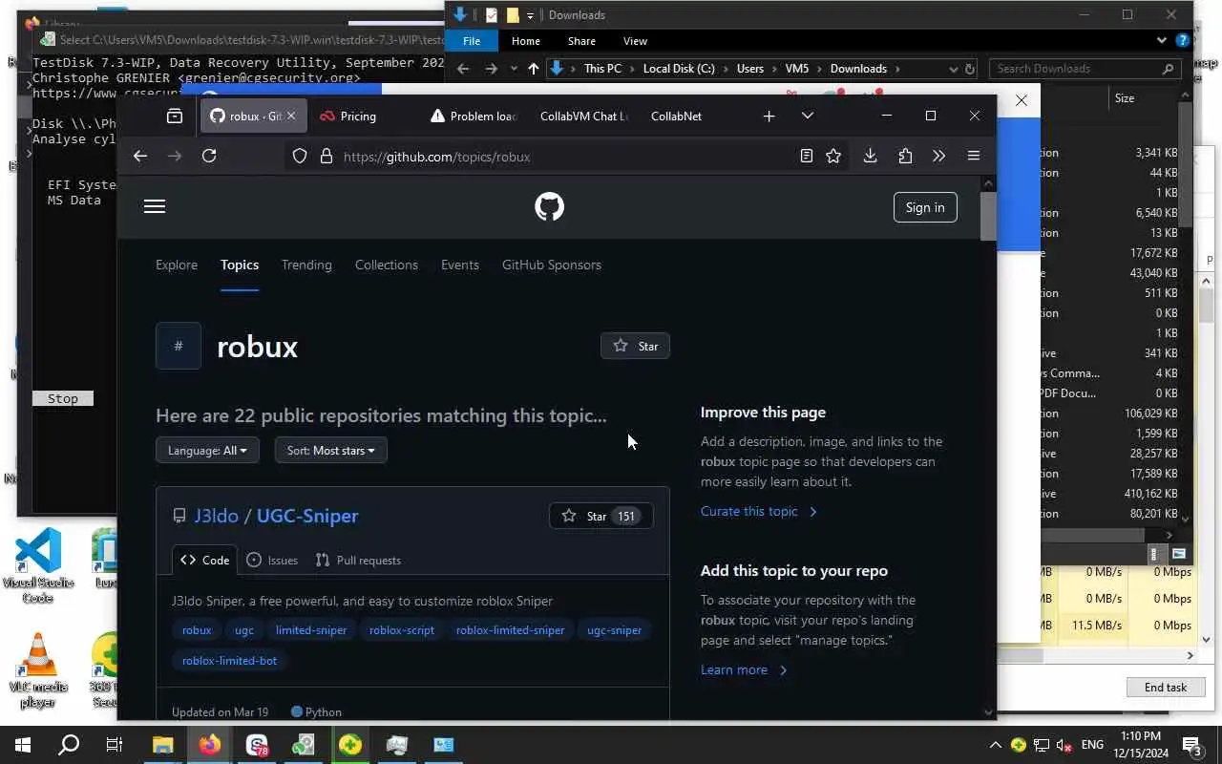List all Firefox tabs dropdown
The height and width of the screenshot is (764, 1222).
[x=808, y=116]
